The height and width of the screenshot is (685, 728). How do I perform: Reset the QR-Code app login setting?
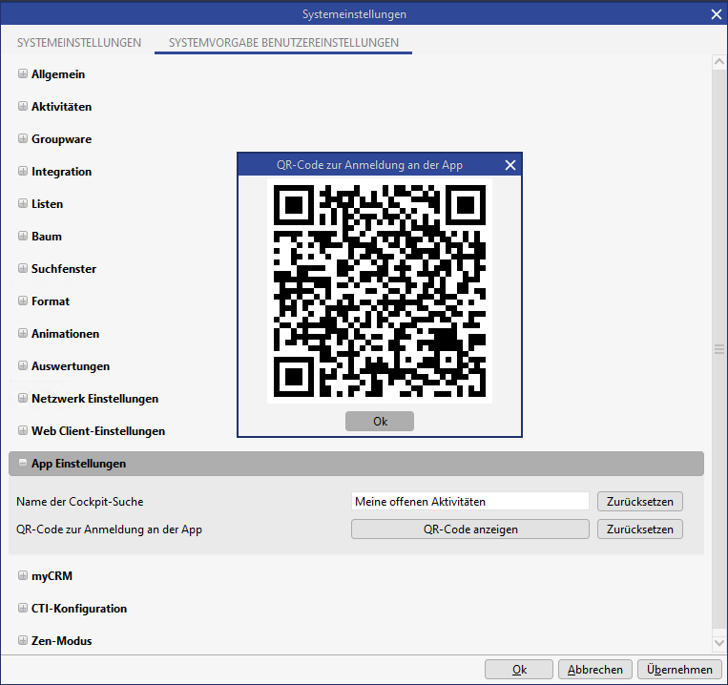(639, 529)
